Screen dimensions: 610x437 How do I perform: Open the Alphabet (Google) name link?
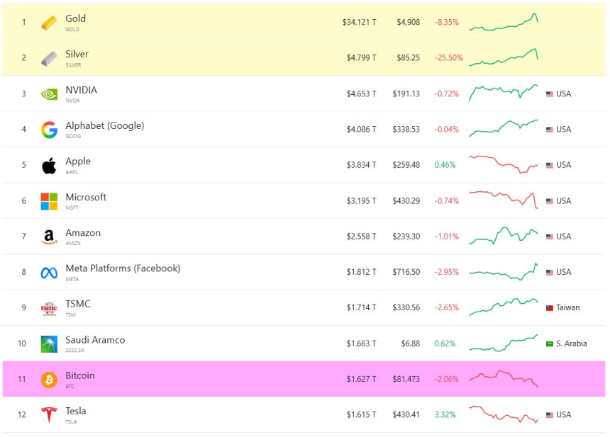pos(104,126)
